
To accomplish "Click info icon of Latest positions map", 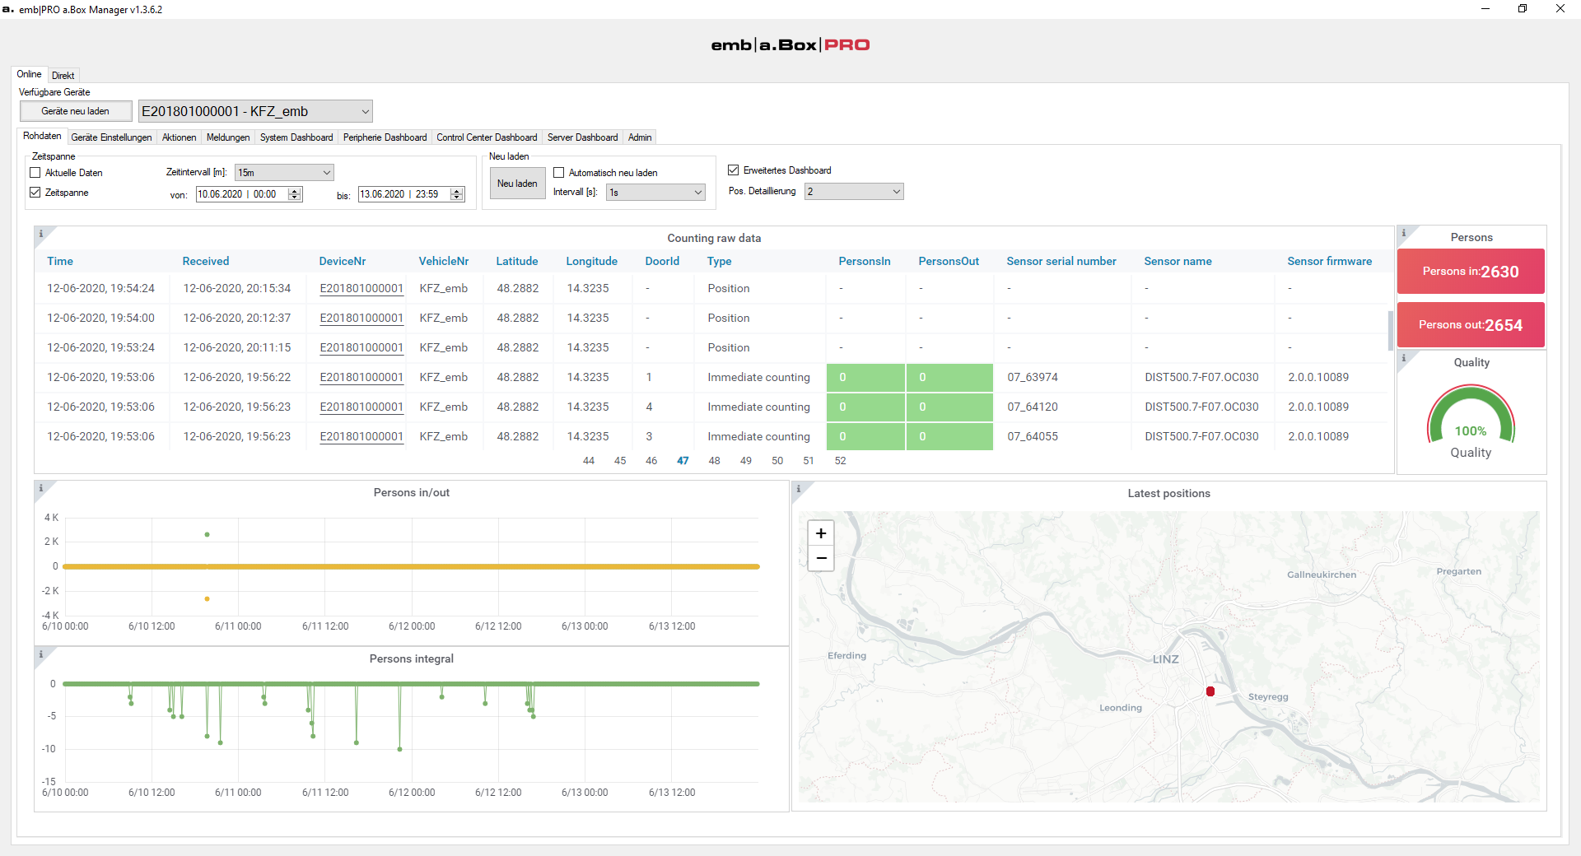I will pos(799,489).
